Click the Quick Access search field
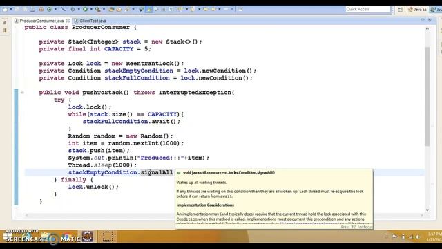Screen dimensions: 442x249 click(x=367, y=9)
